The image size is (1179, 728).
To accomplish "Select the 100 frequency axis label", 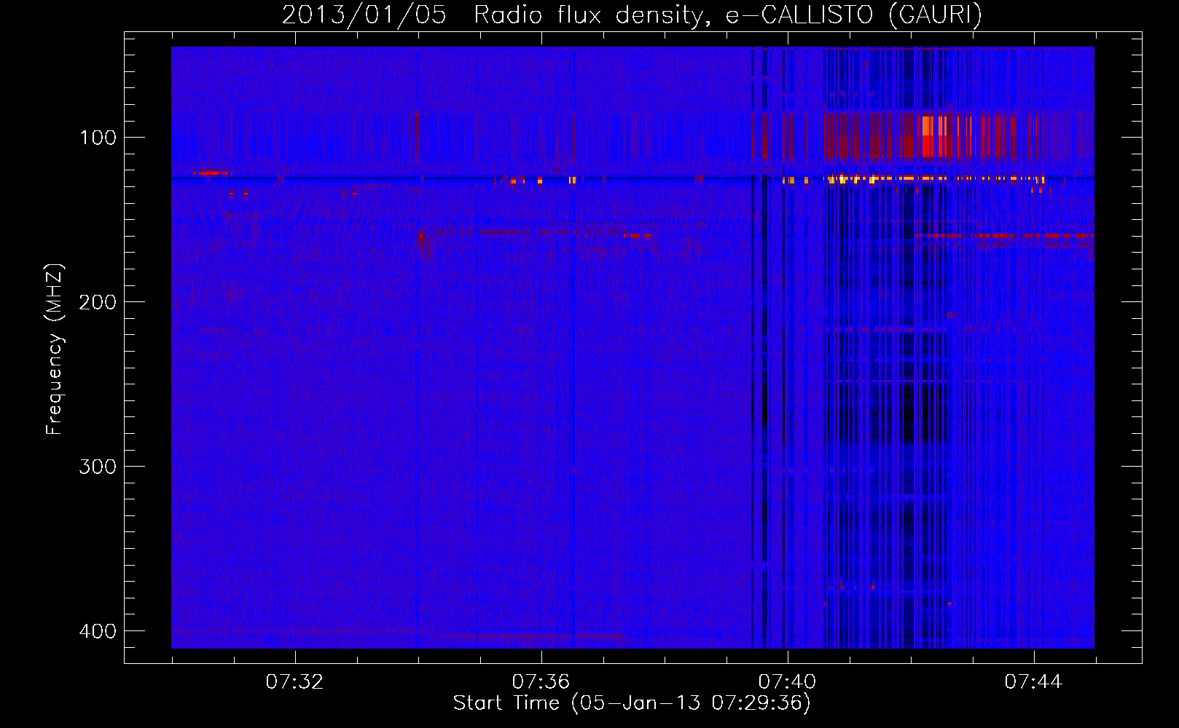I will tap(97, 138).
